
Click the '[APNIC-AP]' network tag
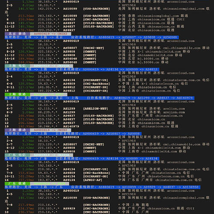pyautogui.click(x=93, y=180)
